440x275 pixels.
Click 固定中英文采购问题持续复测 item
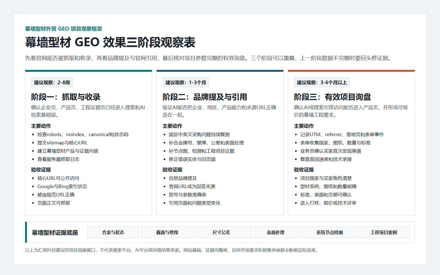199,134
